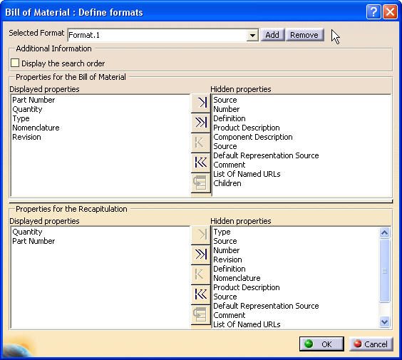402x360 pixels.
Task: Click scrollbar up arrow in Recapitulation hidden list
Action: [385, 233]
